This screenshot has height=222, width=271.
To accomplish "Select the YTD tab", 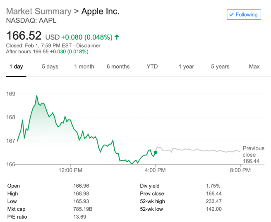I will pos(152,67).
